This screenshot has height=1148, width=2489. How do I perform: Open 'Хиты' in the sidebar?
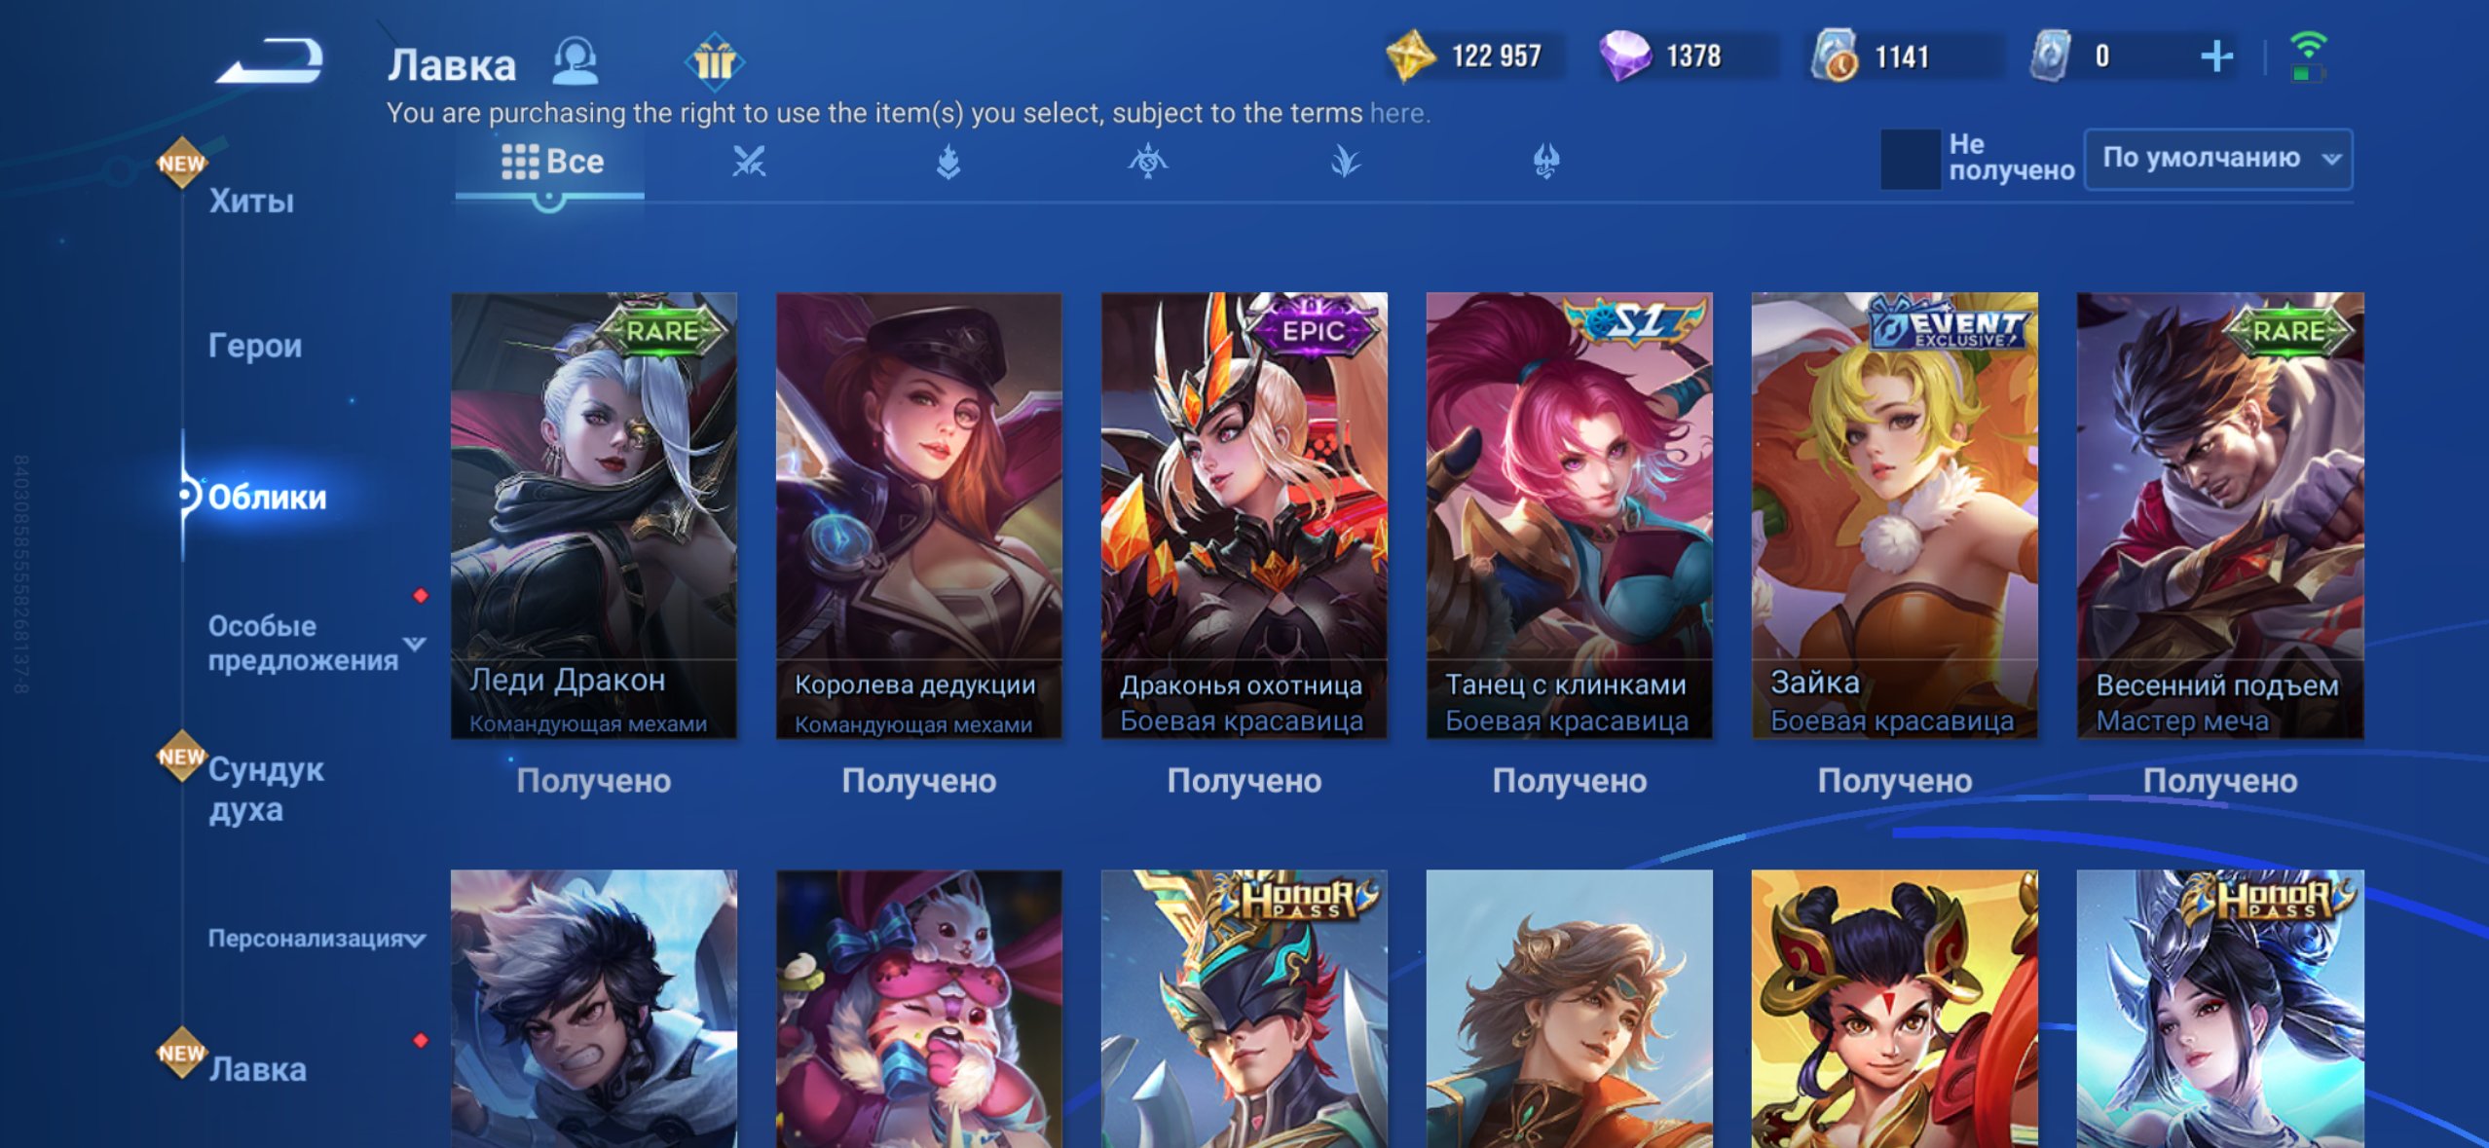coord(251,201)
